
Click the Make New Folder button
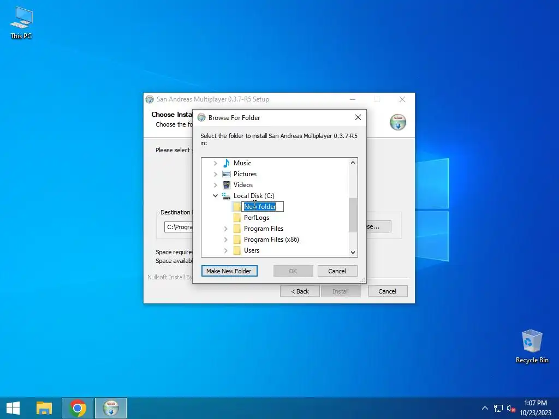pyautogui.click(x=229, y=271)
